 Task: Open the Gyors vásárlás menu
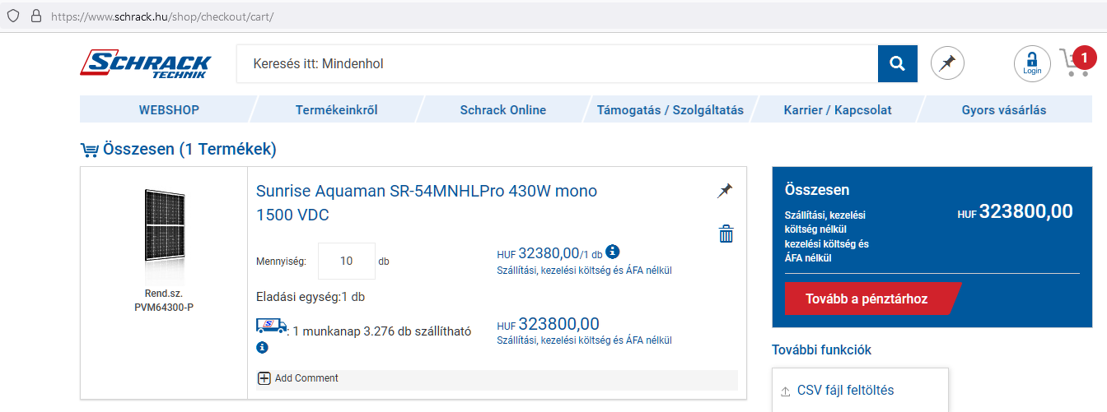click(x=1004, y=109)
